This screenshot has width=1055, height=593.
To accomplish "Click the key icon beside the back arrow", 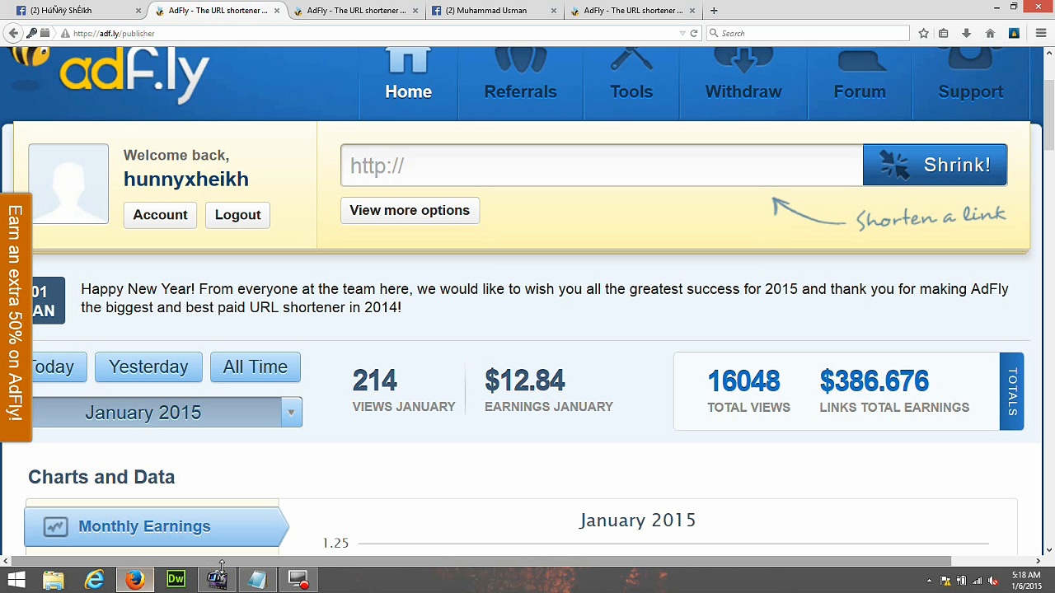I will 31,33.
